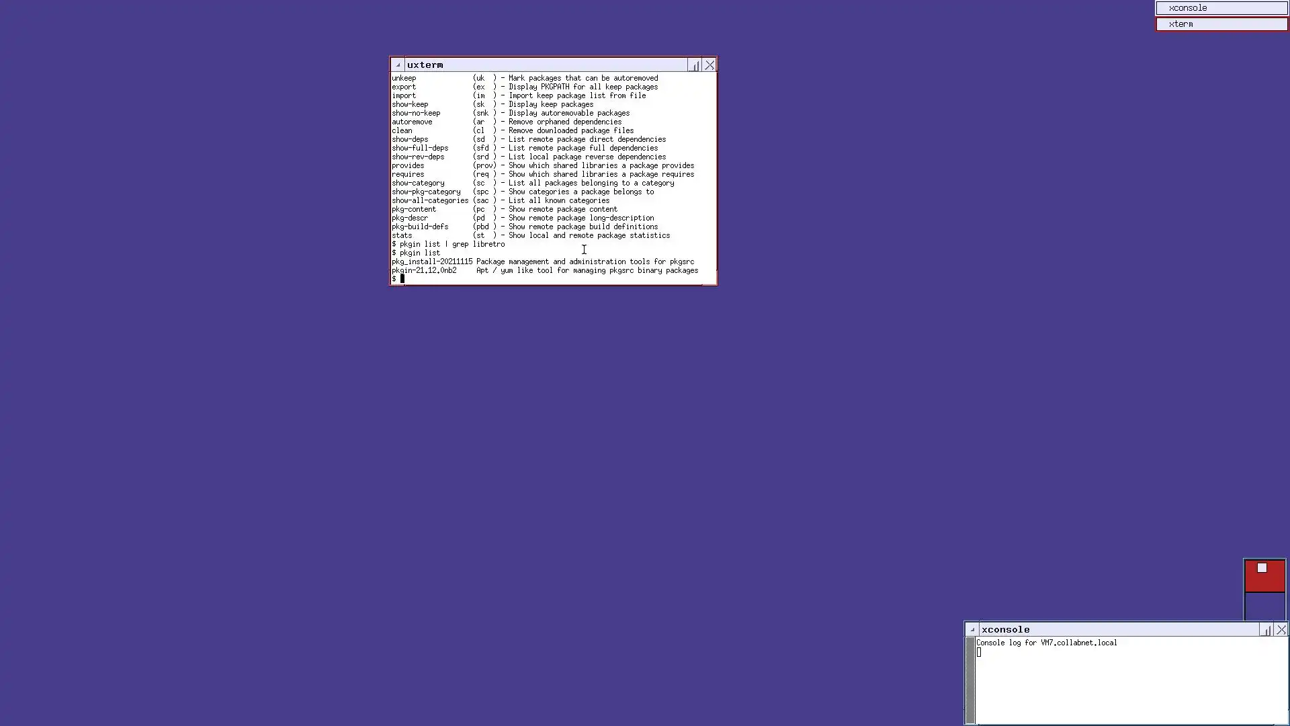This screenshot has width=1290, height=726.
Task: Click the mini window in workspace map
Action: click(x=1262, y=568)
